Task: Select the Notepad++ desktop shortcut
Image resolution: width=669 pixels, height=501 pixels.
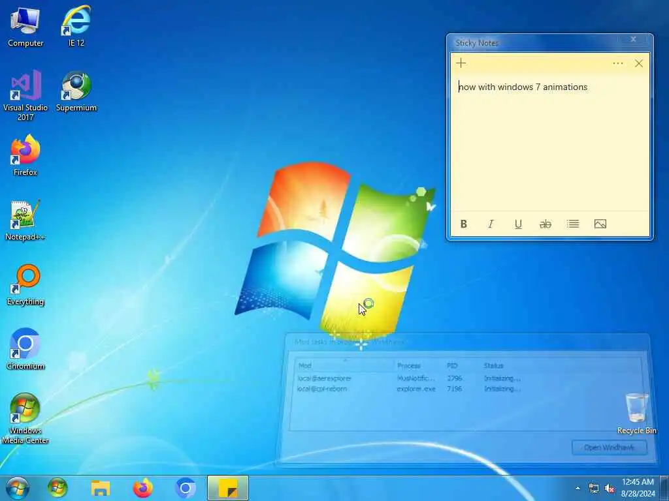Action: pyautogui.click(x=25, y=220)
